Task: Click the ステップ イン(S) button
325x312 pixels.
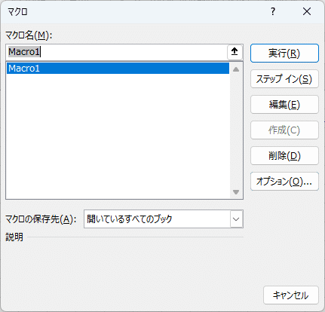Action: point(284,79)
